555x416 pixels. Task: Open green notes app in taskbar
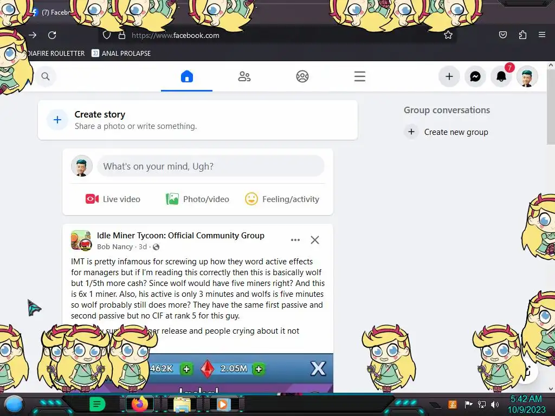(x=97, y=404)
